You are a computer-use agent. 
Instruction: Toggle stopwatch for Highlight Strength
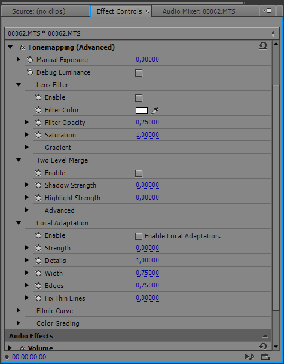coord(38,198)
